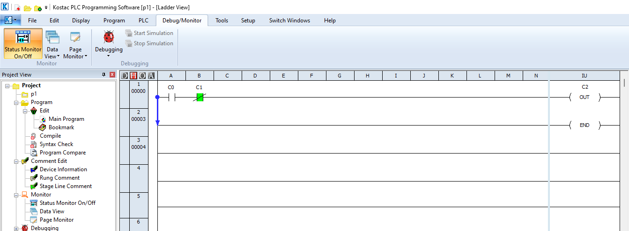Open the Tools tab
629x231 pixels.
222,20
